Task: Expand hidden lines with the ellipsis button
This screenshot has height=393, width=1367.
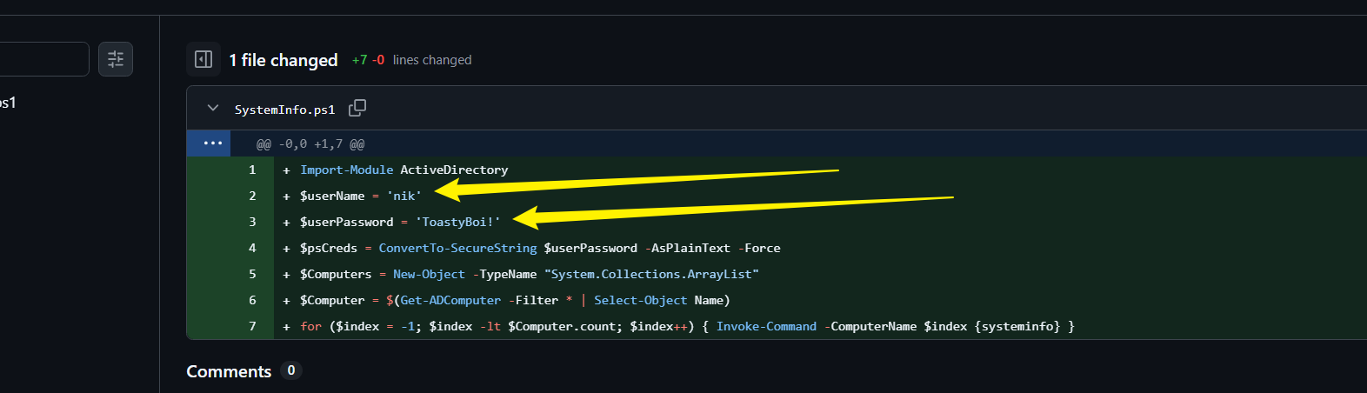Action: click(x=212, y=143)
